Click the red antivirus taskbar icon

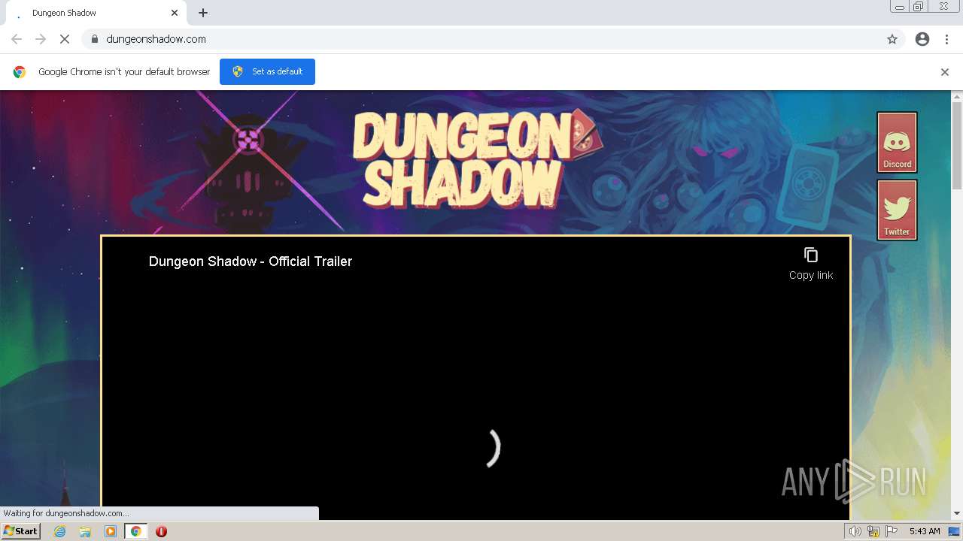point(161,531)
